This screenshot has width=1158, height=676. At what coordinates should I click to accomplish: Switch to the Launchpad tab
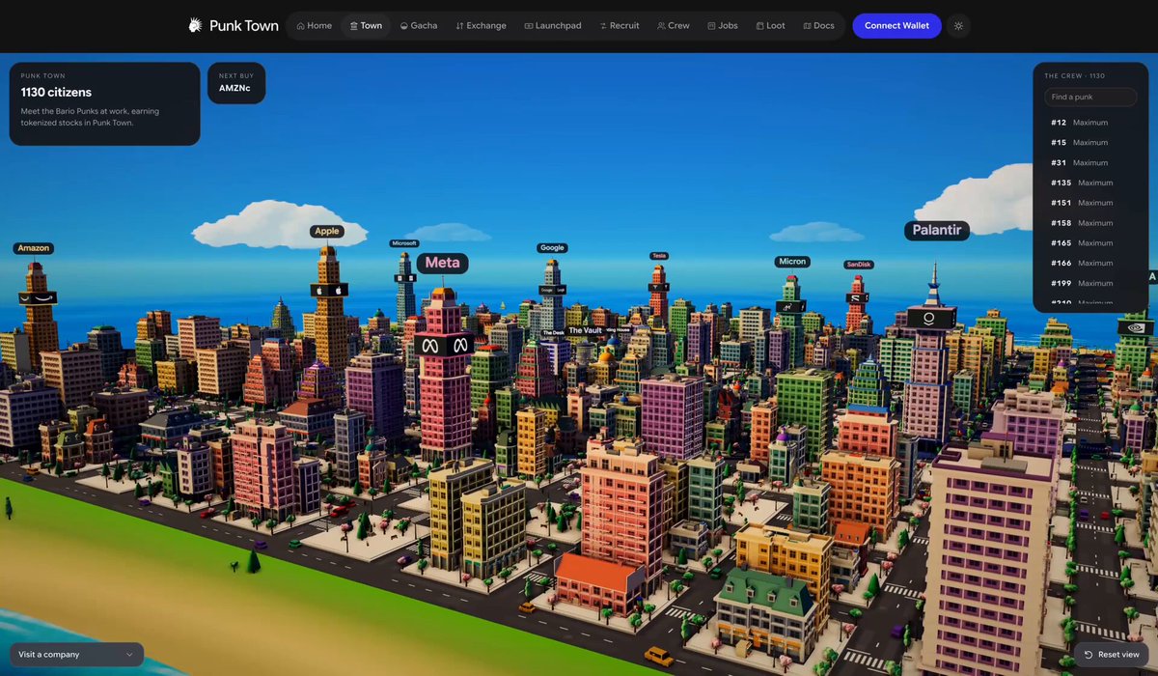click(553, 26)
